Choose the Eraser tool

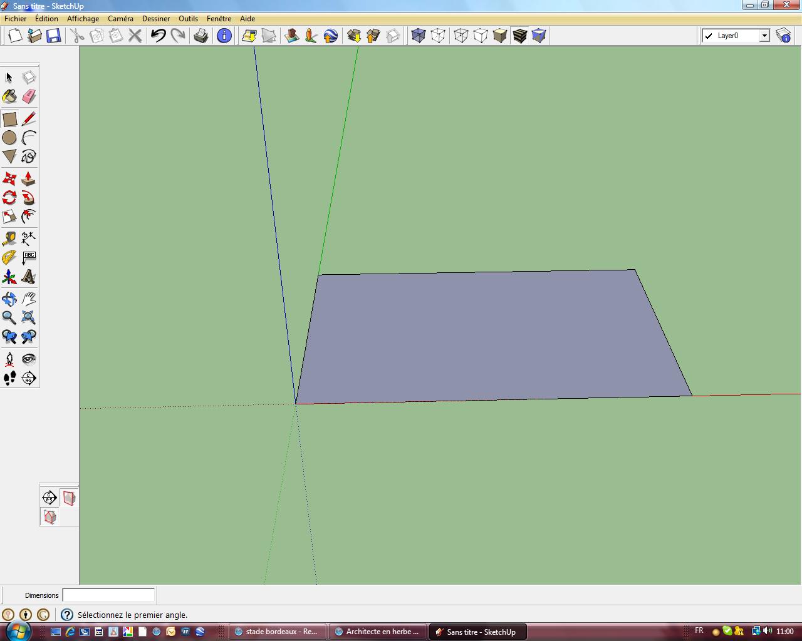tap(29, 96)
